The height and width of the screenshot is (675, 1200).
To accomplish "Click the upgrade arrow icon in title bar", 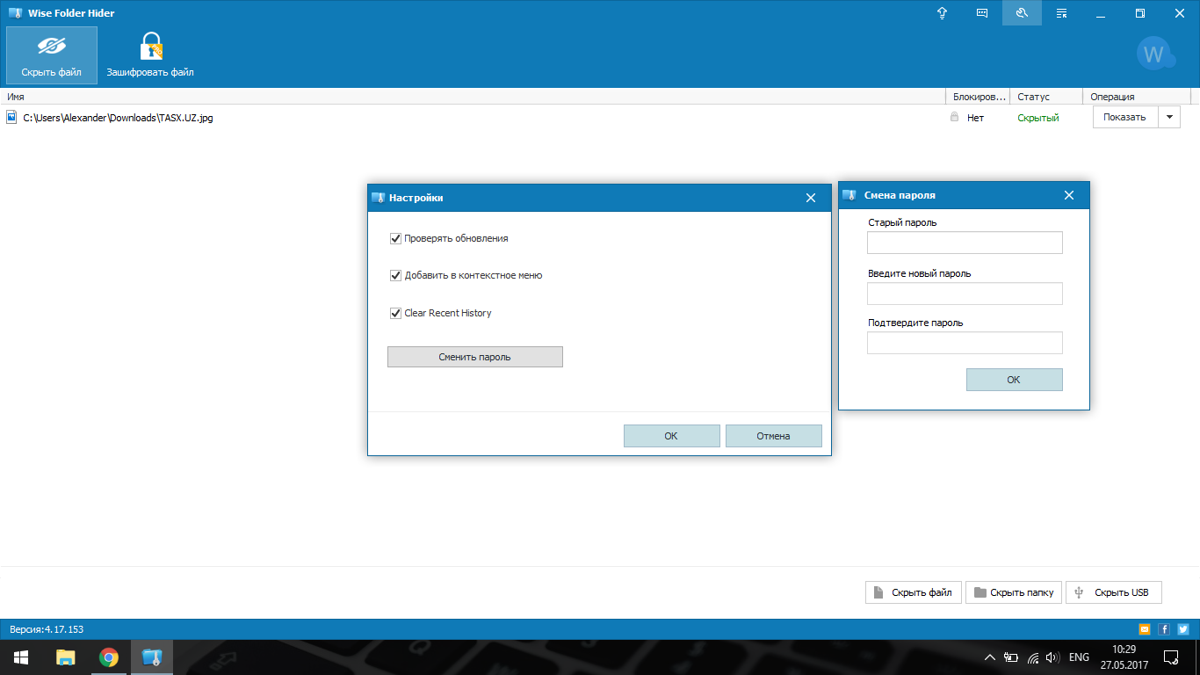I will (943, 13).
